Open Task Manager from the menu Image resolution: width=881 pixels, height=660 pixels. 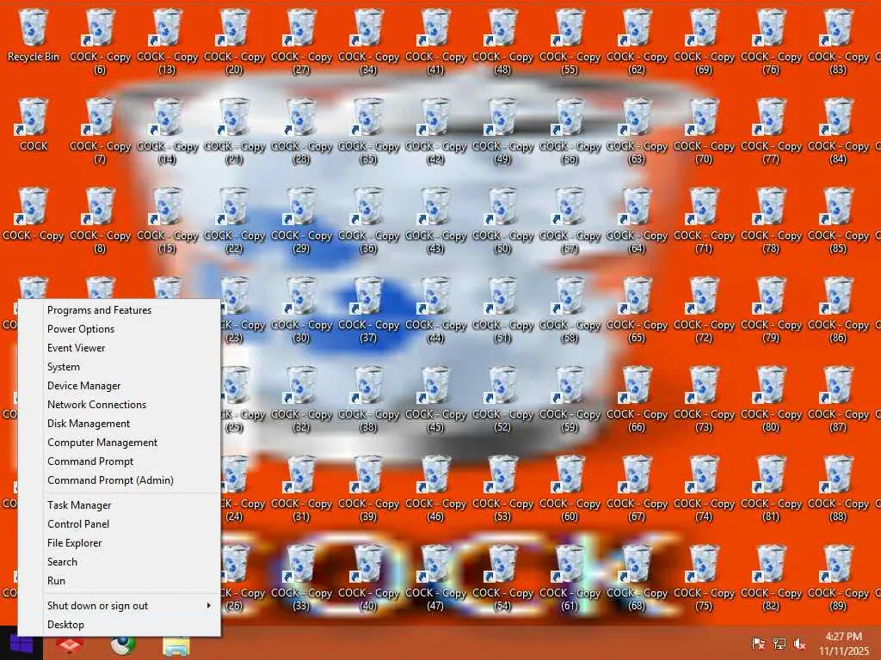120,505
